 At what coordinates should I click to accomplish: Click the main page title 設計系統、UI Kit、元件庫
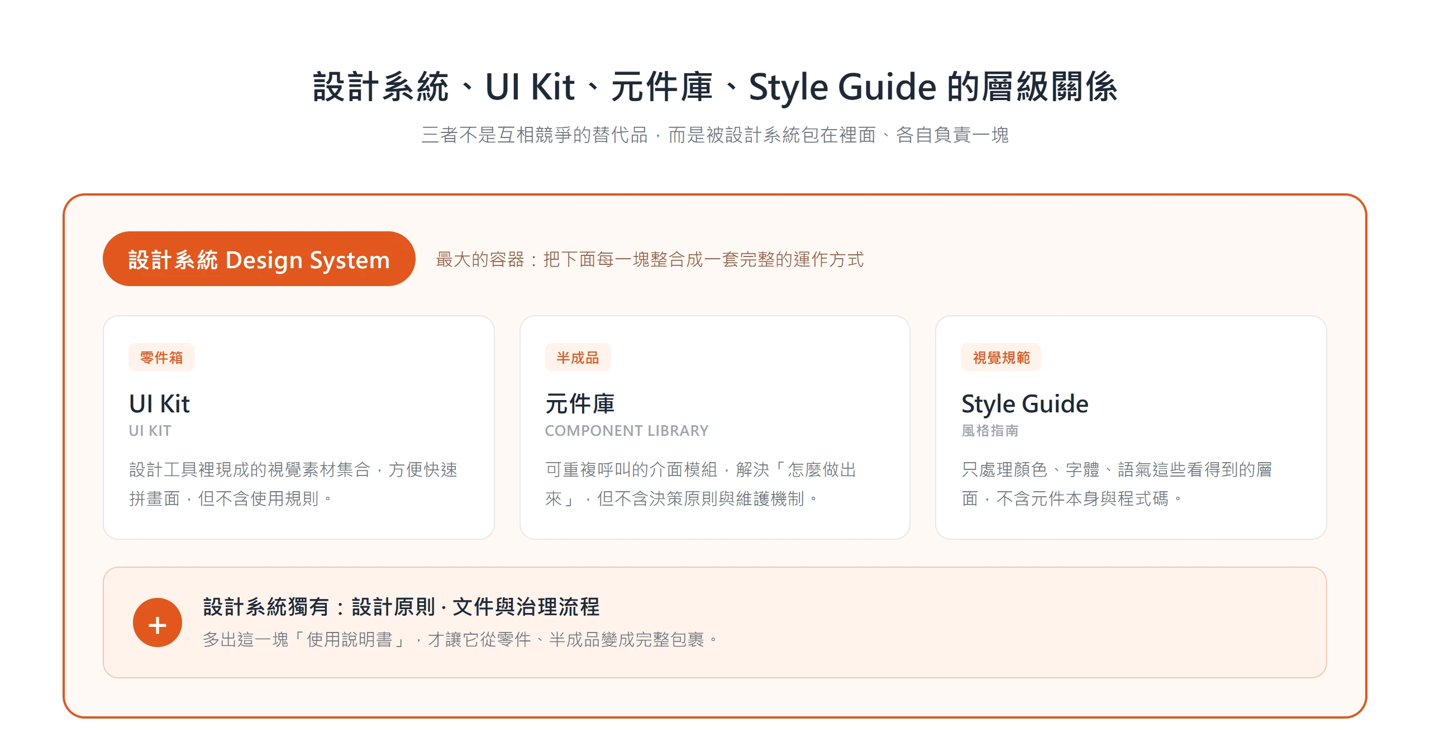tap(715, 87)
